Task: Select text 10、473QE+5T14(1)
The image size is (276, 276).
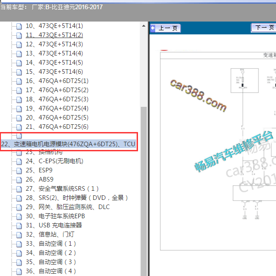Action: tap(54, 26)
